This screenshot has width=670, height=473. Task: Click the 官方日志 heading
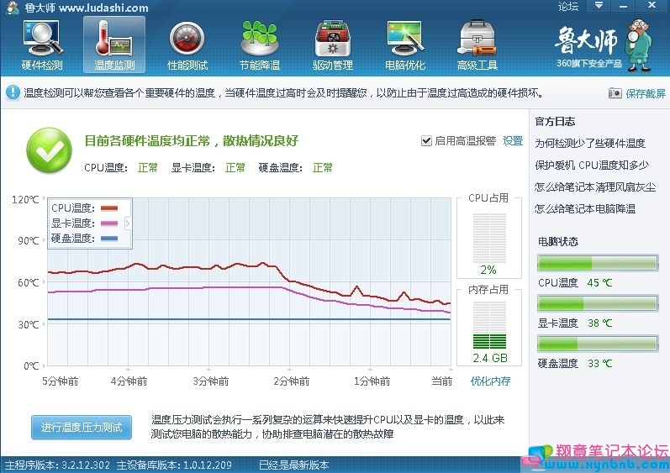tap(555, 122)
